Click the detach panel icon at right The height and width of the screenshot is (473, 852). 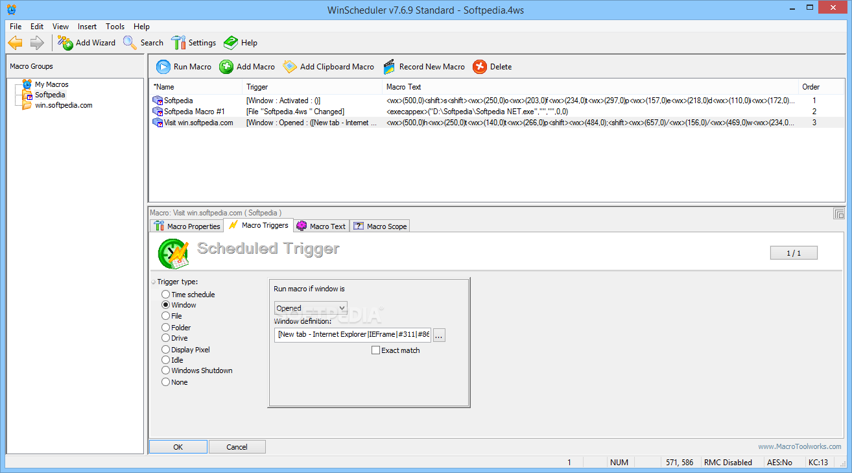click(x=839, y=213)
